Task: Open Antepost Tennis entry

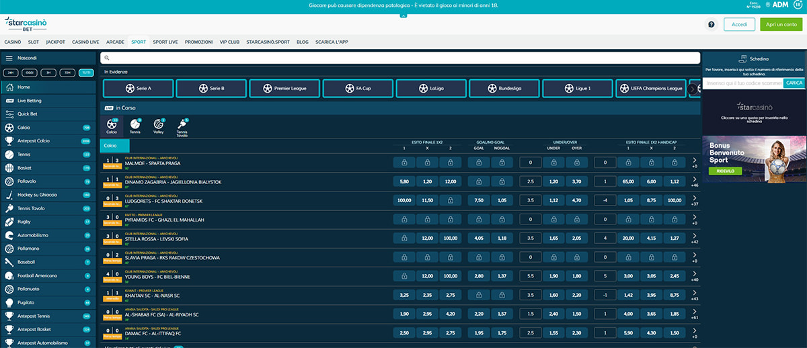Action: pos(47,316)
